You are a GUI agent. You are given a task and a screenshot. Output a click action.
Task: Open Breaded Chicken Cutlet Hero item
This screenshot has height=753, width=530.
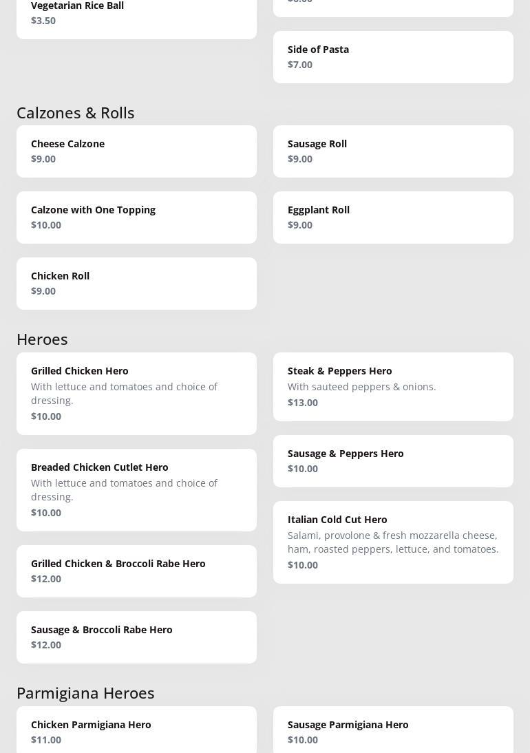point(136,490)
